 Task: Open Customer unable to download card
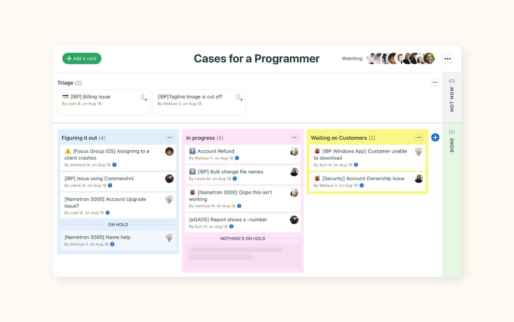[367, 157]
